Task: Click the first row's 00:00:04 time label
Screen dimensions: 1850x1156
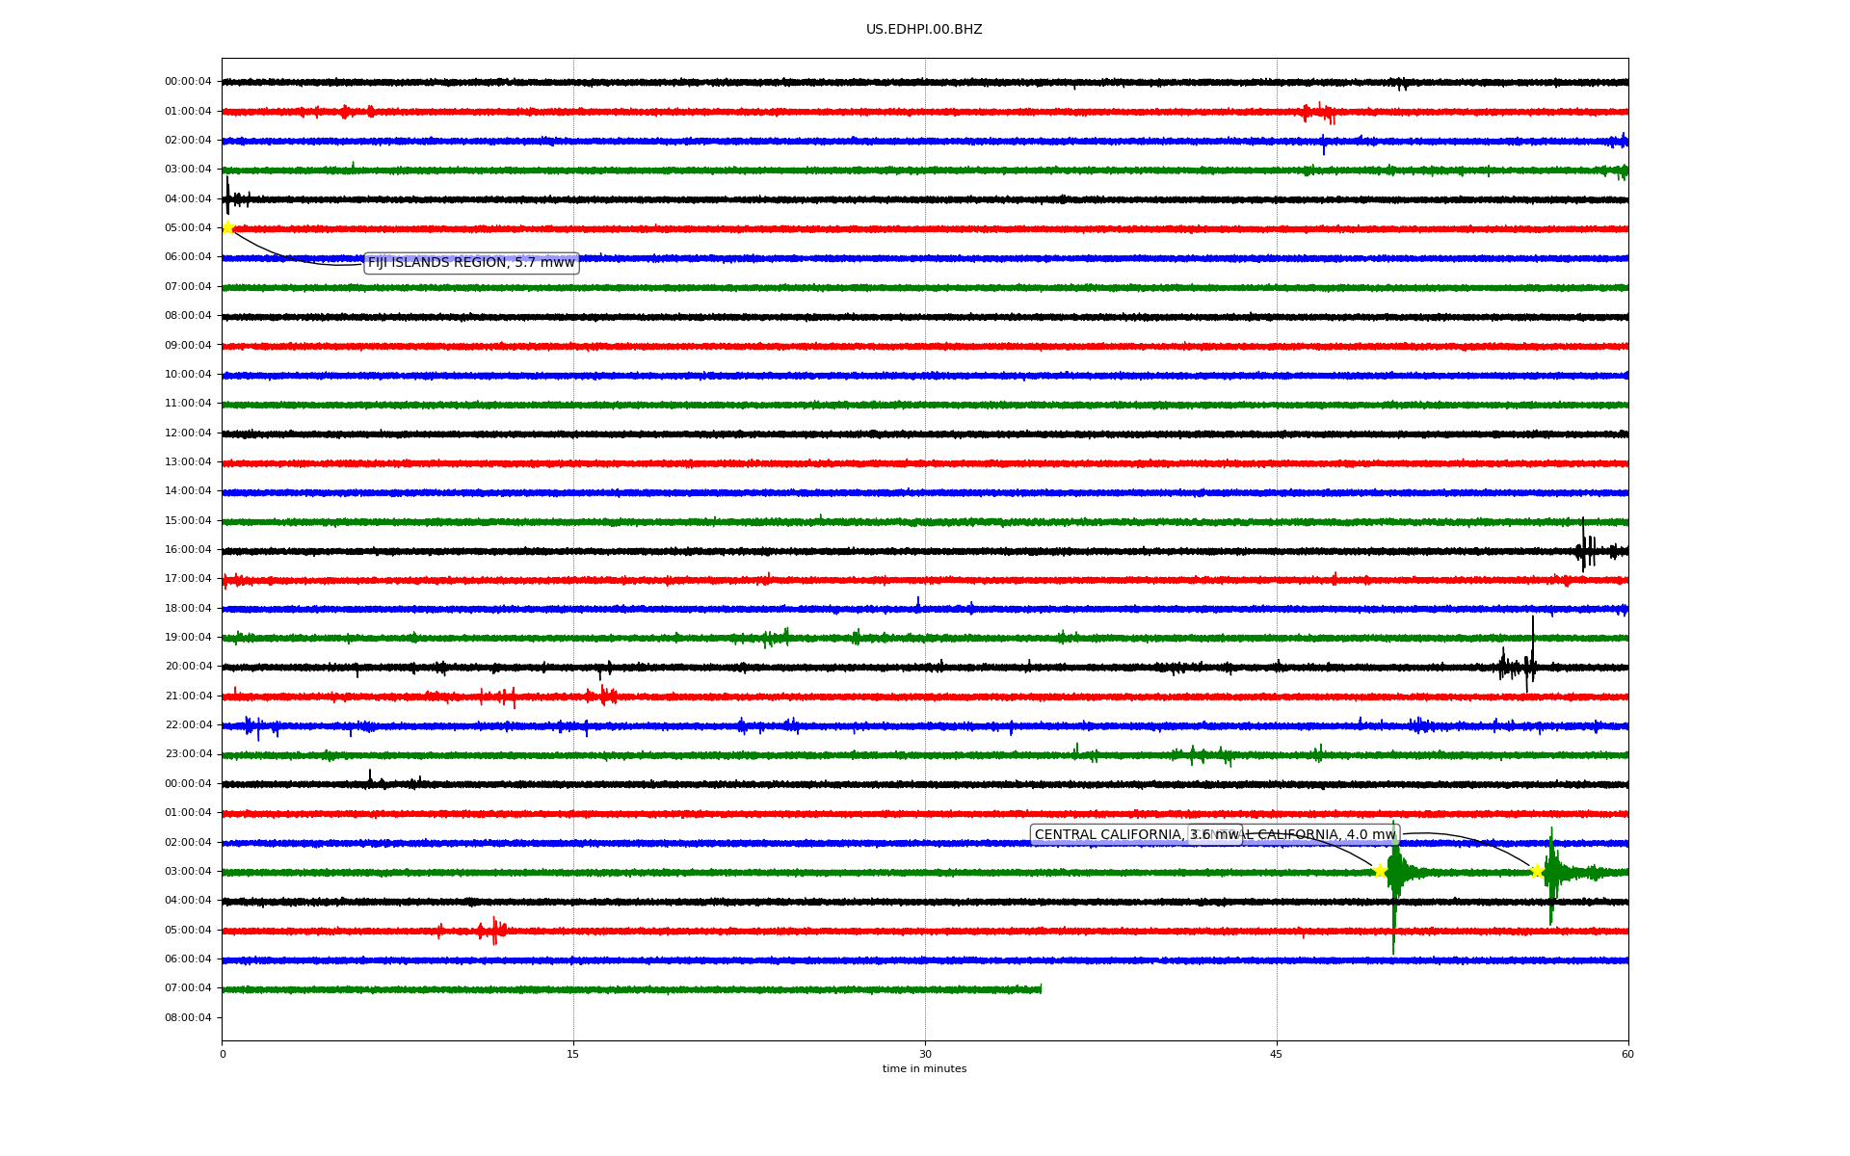Action: click(x=188, y=82)
